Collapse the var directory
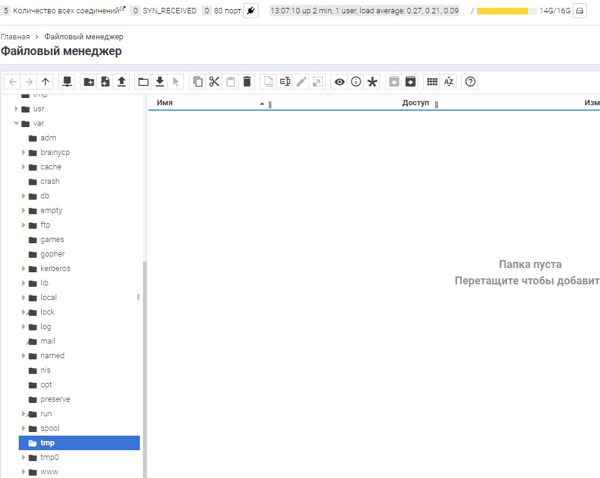Screen dimensions: 600x478 (x=16, y=123)
